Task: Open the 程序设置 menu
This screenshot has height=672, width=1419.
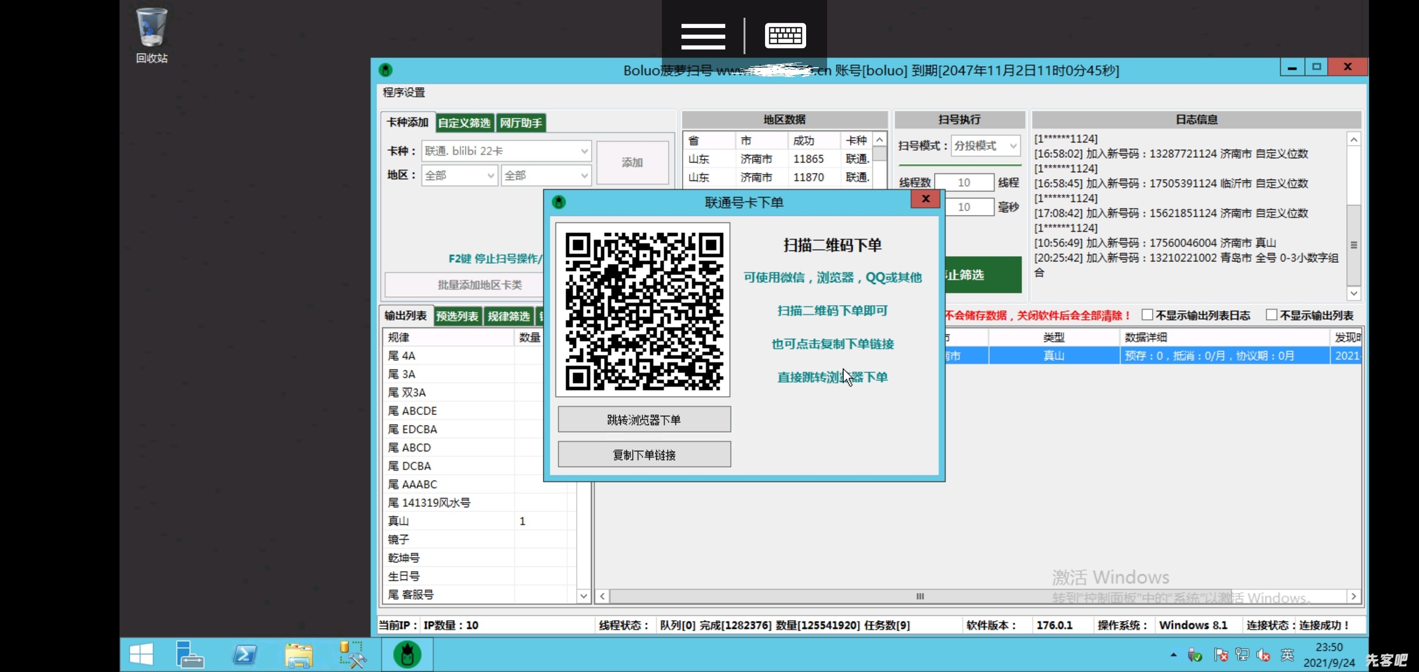Action: [x=404, y=92]
